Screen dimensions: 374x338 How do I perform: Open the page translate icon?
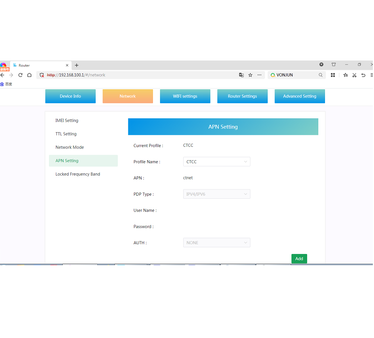tap(241, 75)
